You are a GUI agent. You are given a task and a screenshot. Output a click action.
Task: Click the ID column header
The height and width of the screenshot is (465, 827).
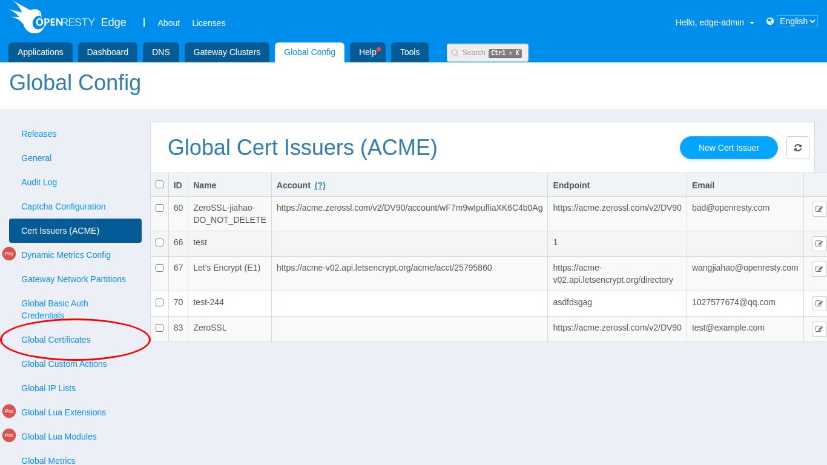point(178,185)
